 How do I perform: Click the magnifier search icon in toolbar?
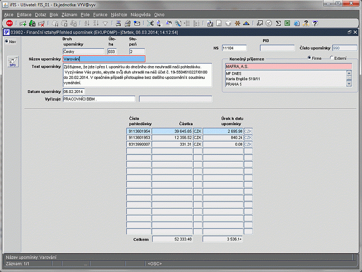178,23
